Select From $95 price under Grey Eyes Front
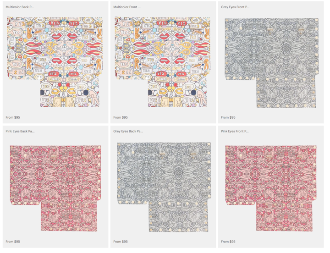Image resolution: width=330 pixels, height=253 pixels. coord(228,117)
